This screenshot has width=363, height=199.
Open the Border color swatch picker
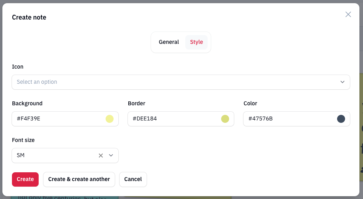tap(225, 119)
